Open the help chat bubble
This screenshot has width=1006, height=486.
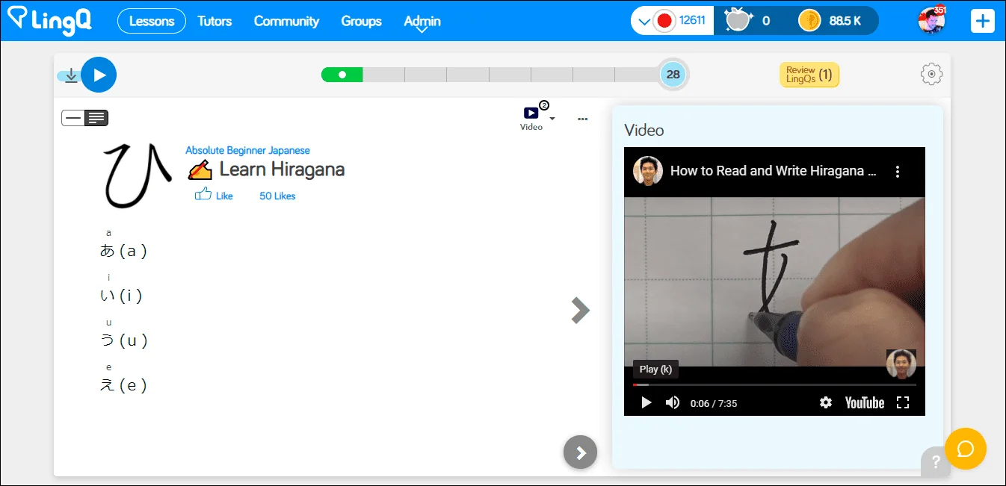[965, 449]
